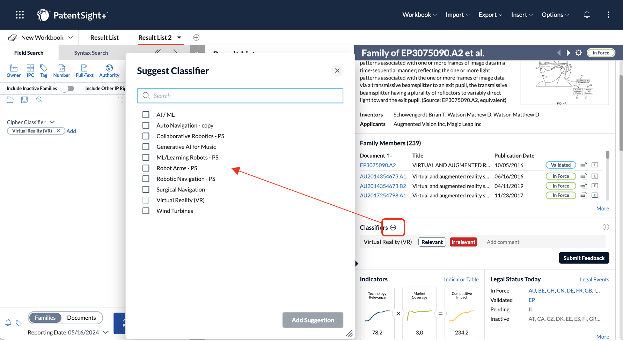Open Espacenet link for AU2014354673.A1
The image size is (623, 341).
click(x=595, y=176)
